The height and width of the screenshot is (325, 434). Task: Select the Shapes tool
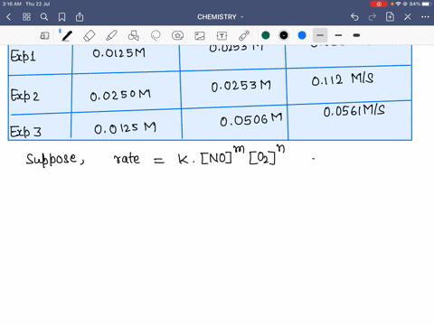pyautogui.click(x=134, y=36)
